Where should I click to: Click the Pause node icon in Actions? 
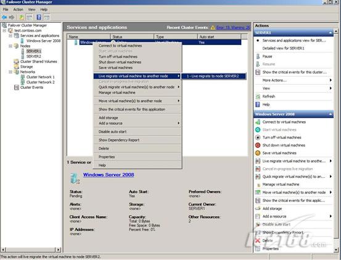(x=258, y=56)
